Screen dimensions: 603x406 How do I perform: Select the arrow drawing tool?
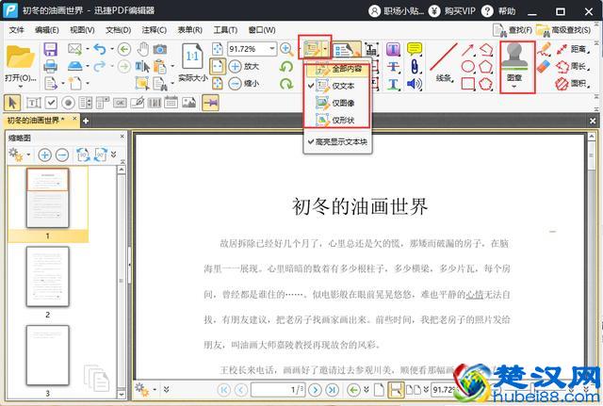(467, 49)
